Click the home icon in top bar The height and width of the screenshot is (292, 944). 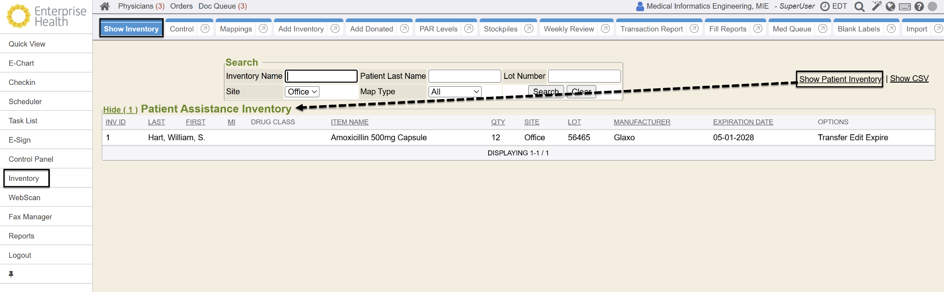(105, 6)
